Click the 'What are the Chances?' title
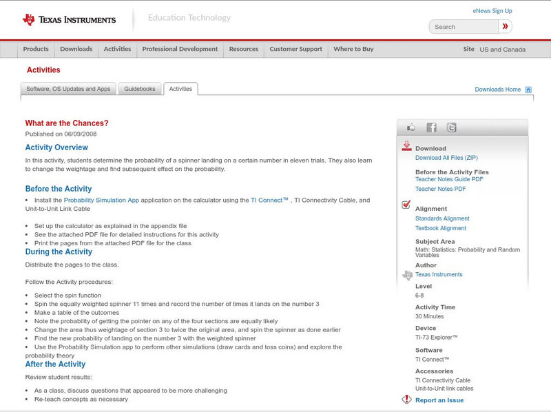The image size is (551, 412). pyautogui.click(x=67, y=123)
